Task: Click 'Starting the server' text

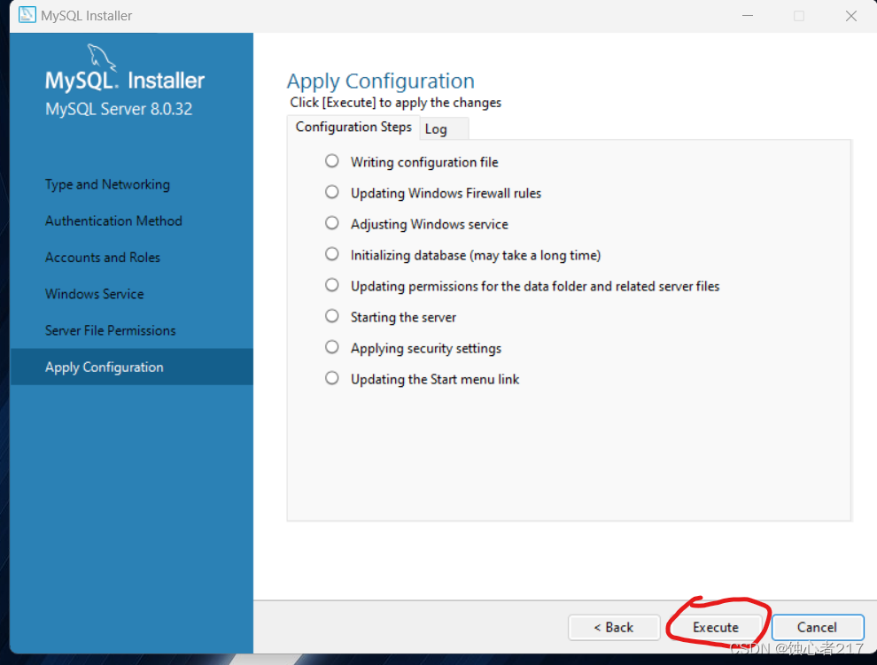Action: click(403, 317)
